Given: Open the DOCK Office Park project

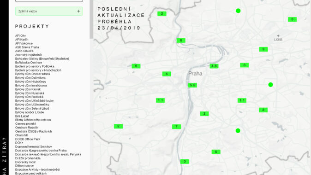Looking at the screenshot, I should tap(28, 139).
